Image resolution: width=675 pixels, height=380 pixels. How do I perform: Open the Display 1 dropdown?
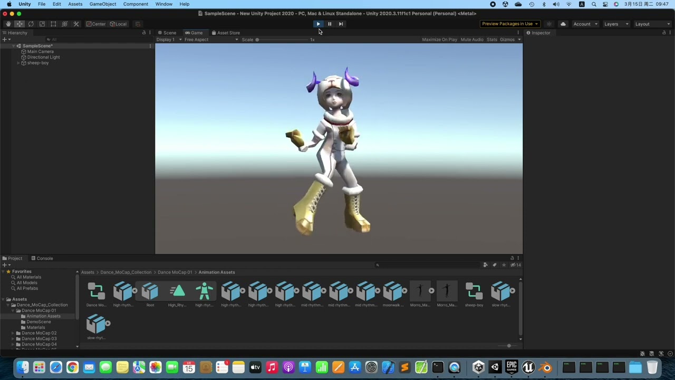coord(169,40)
